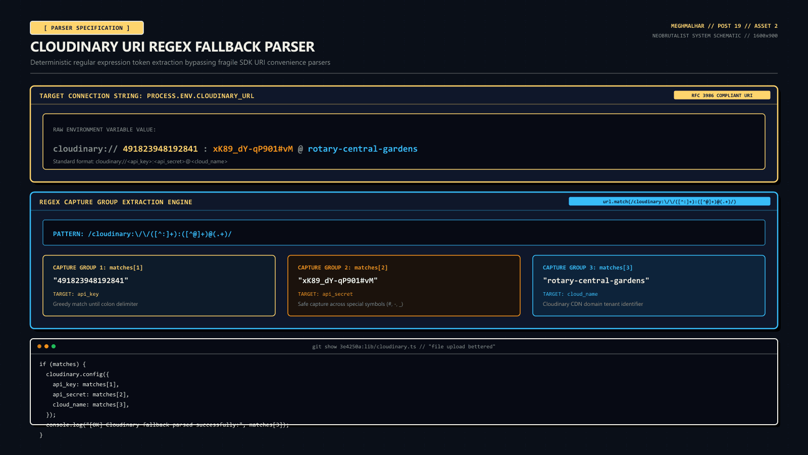808x455 pixels.
Task: Select the Capture Group 1 api_key card
Action: [159, 286]
